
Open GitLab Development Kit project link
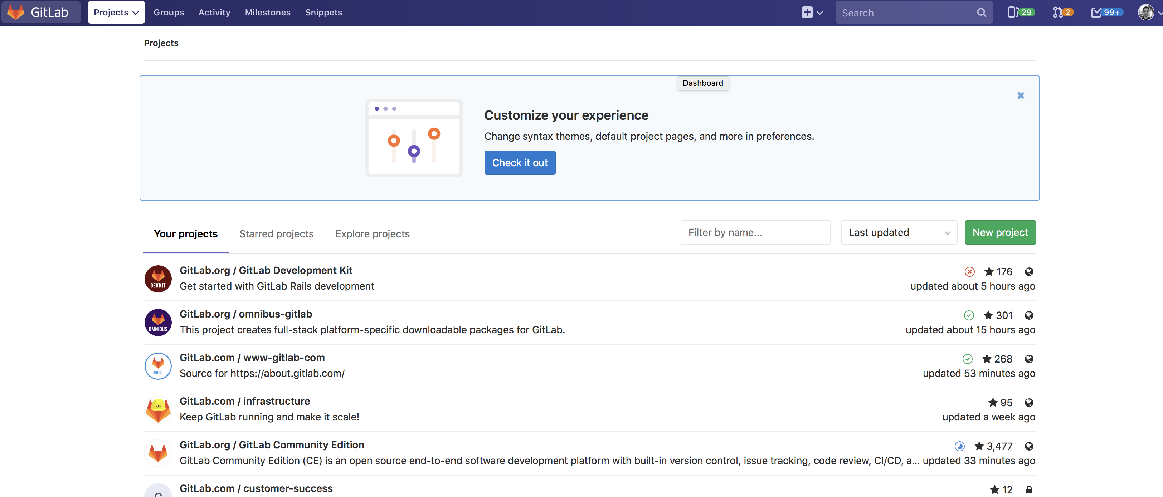click(266, 270)
